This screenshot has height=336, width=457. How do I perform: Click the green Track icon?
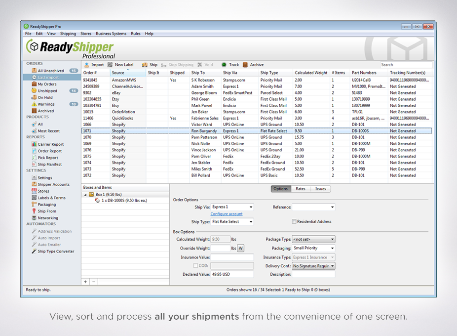click(x=224, y=65)
